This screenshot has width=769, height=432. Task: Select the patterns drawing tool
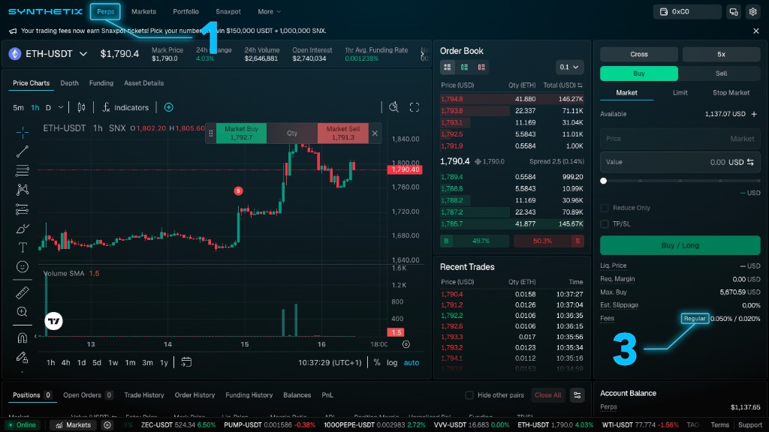pos(22,190)
